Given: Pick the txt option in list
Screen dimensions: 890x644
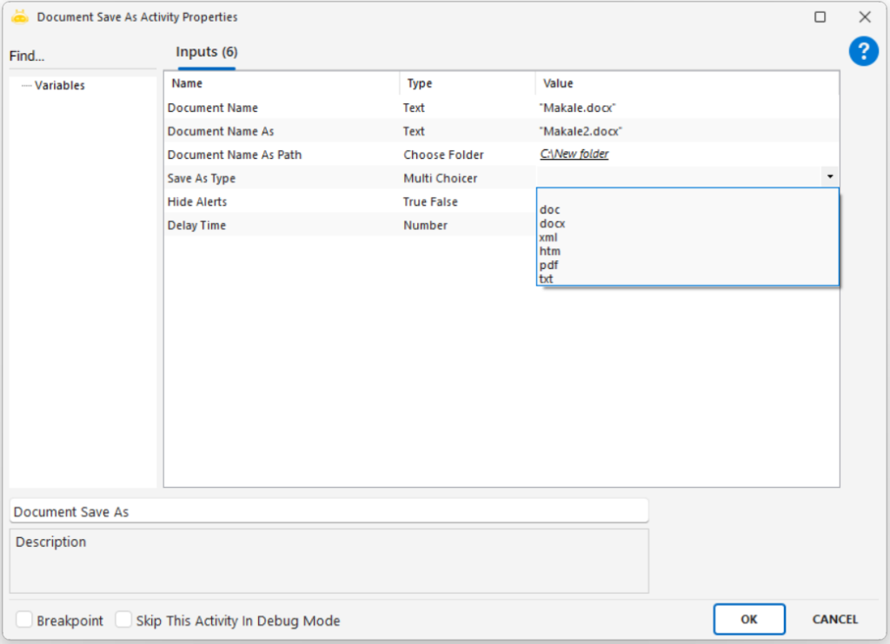Looking at the screenshot, I should coord(547,279).
